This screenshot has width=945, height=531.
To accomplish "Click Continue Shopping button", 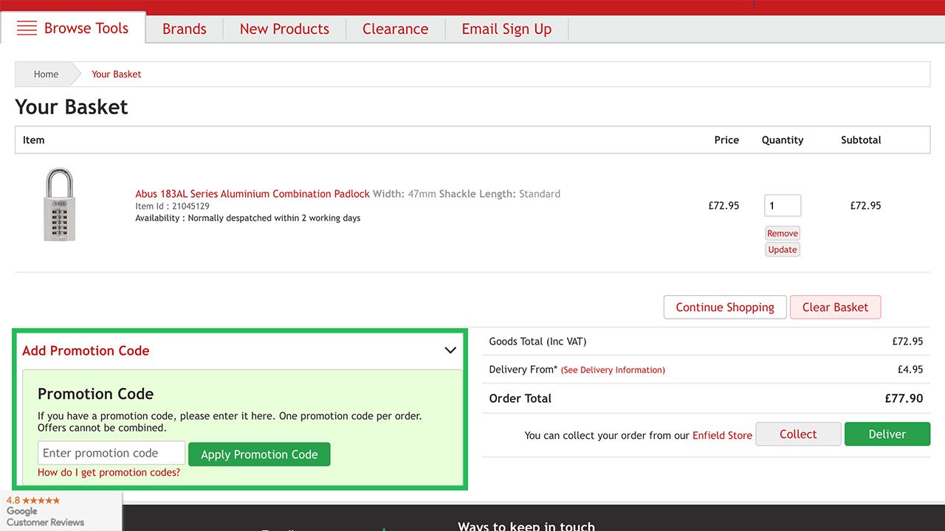I will click(725, 308).
